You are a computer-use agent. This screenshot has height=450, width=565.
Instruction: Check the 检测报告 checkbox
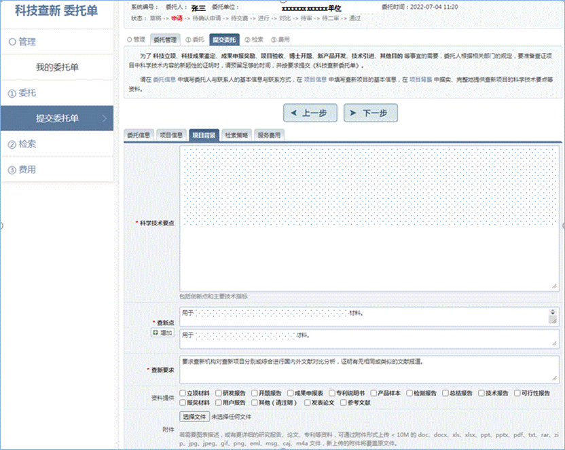[409, 393]
